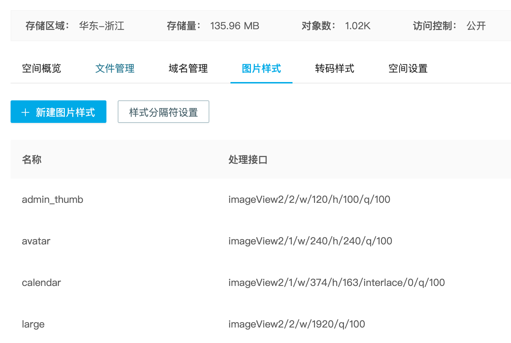Click imageView2/2/w/1920/q/100 interface text
Screen dimensions: 511x343
pos(297,324)
